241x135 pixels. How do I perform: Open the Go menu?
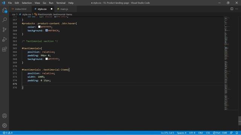point(44,3)
